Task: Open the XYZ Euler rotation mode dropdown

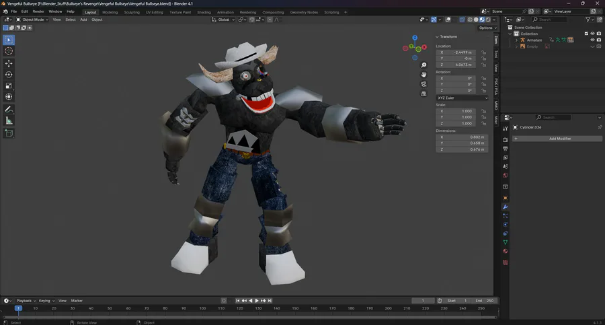Action: tap(462, 98)
